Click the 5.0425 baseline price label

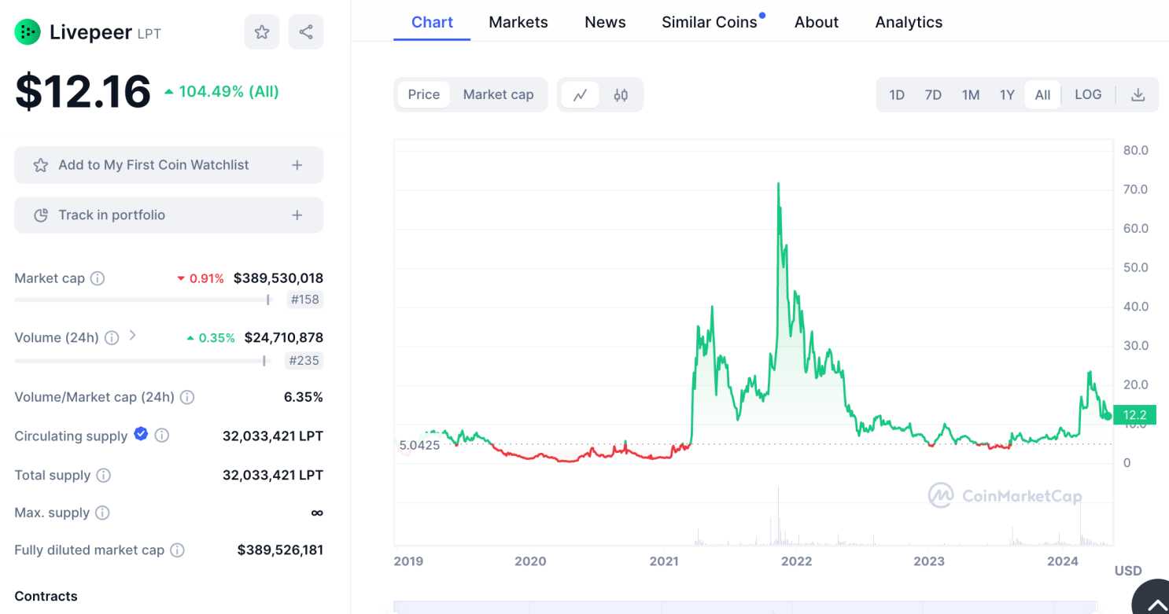(419, 444)
